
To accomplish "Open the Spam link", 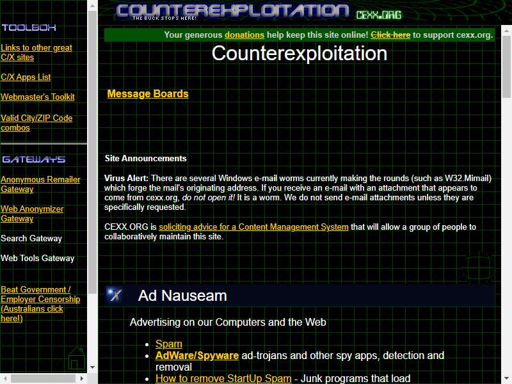I will [169, 344].
